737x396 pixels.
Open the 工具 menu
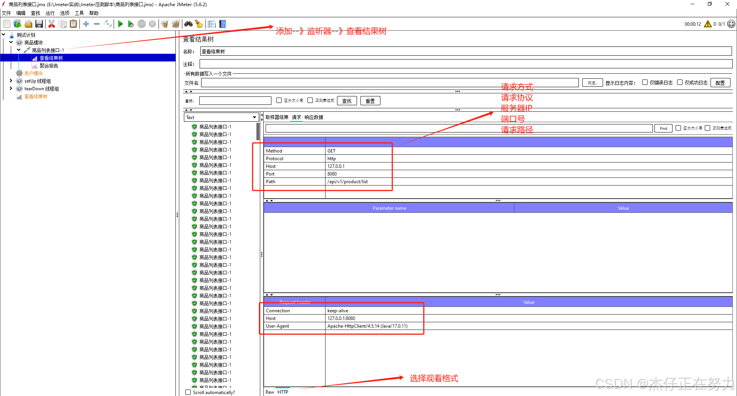pos(79,13)
